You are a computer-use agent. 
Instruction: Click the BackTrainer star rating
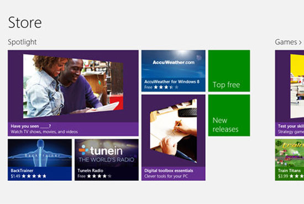click(x=34, y=176)
